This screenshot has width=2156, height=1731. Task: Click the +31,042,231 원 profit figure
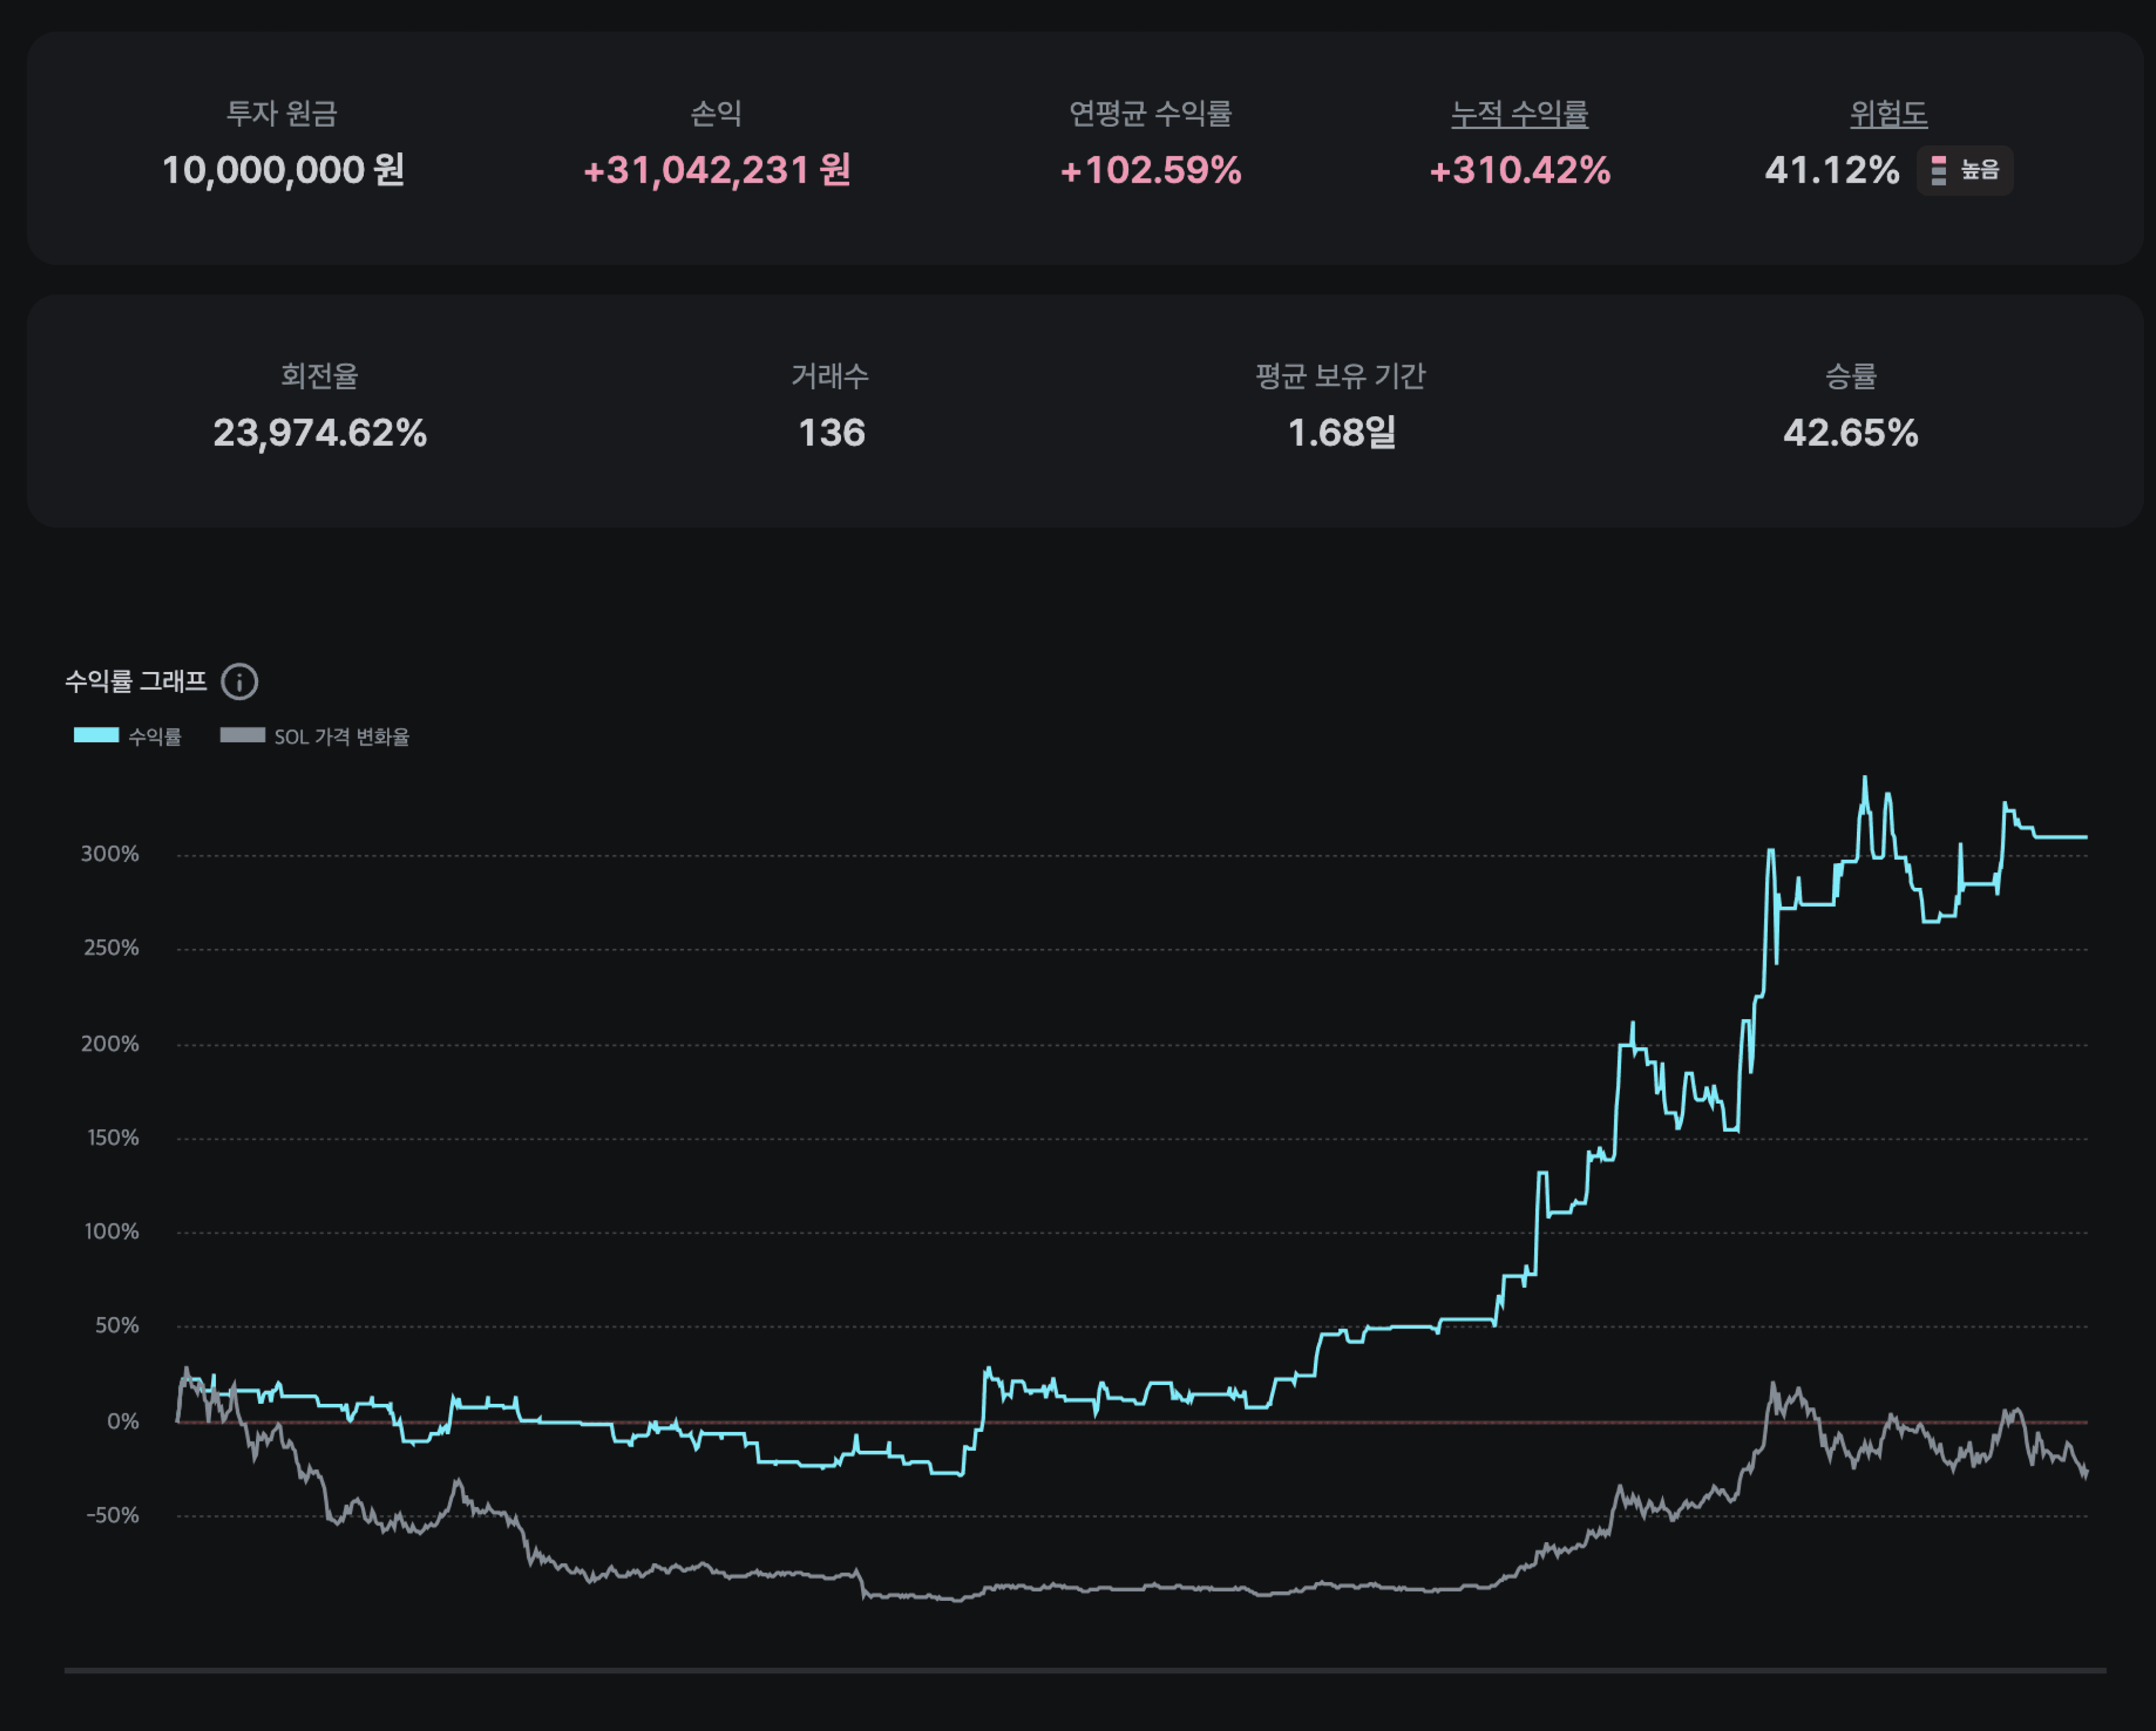(716, 170)
